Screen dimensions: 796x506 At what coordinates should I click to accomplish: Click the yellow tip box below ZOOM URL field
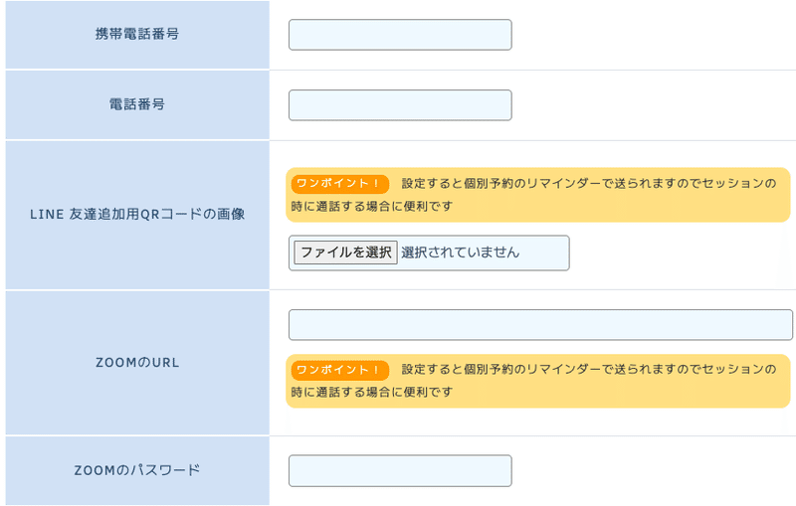point(538,381)
